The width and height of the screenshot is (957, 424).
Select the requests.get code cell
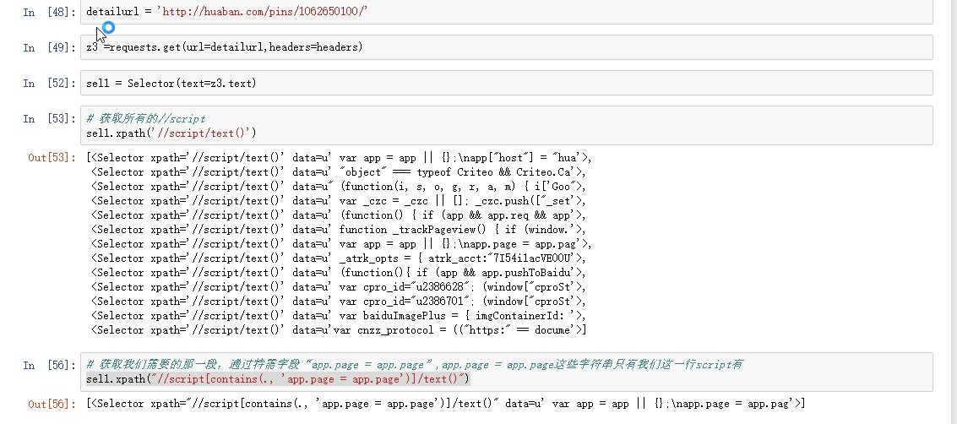click(x=507, y=47)
